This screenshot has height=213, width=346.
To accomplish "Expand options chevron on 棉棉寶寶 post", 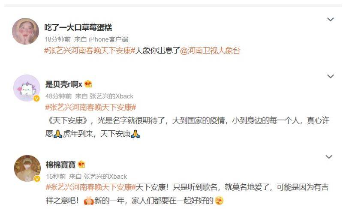I will tap(329, 157).
